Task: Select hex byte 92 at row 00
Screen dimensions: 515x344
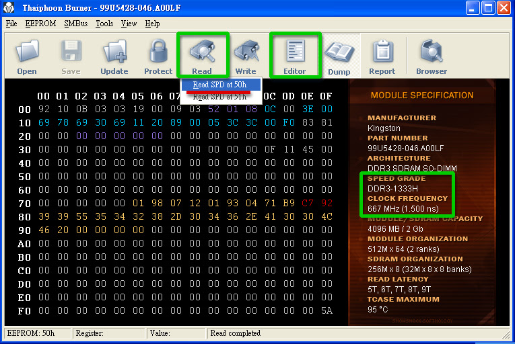Action: click(x=44, y=109)
